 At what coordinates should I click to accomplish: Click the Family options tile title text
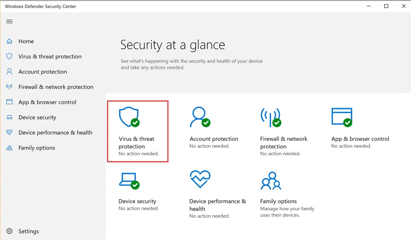click(278, 201)
